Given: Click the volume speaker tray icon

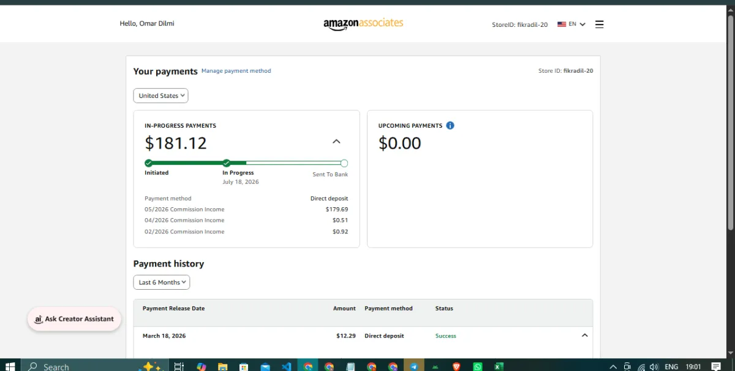Looking at the screenshot, I should [654, 367].
